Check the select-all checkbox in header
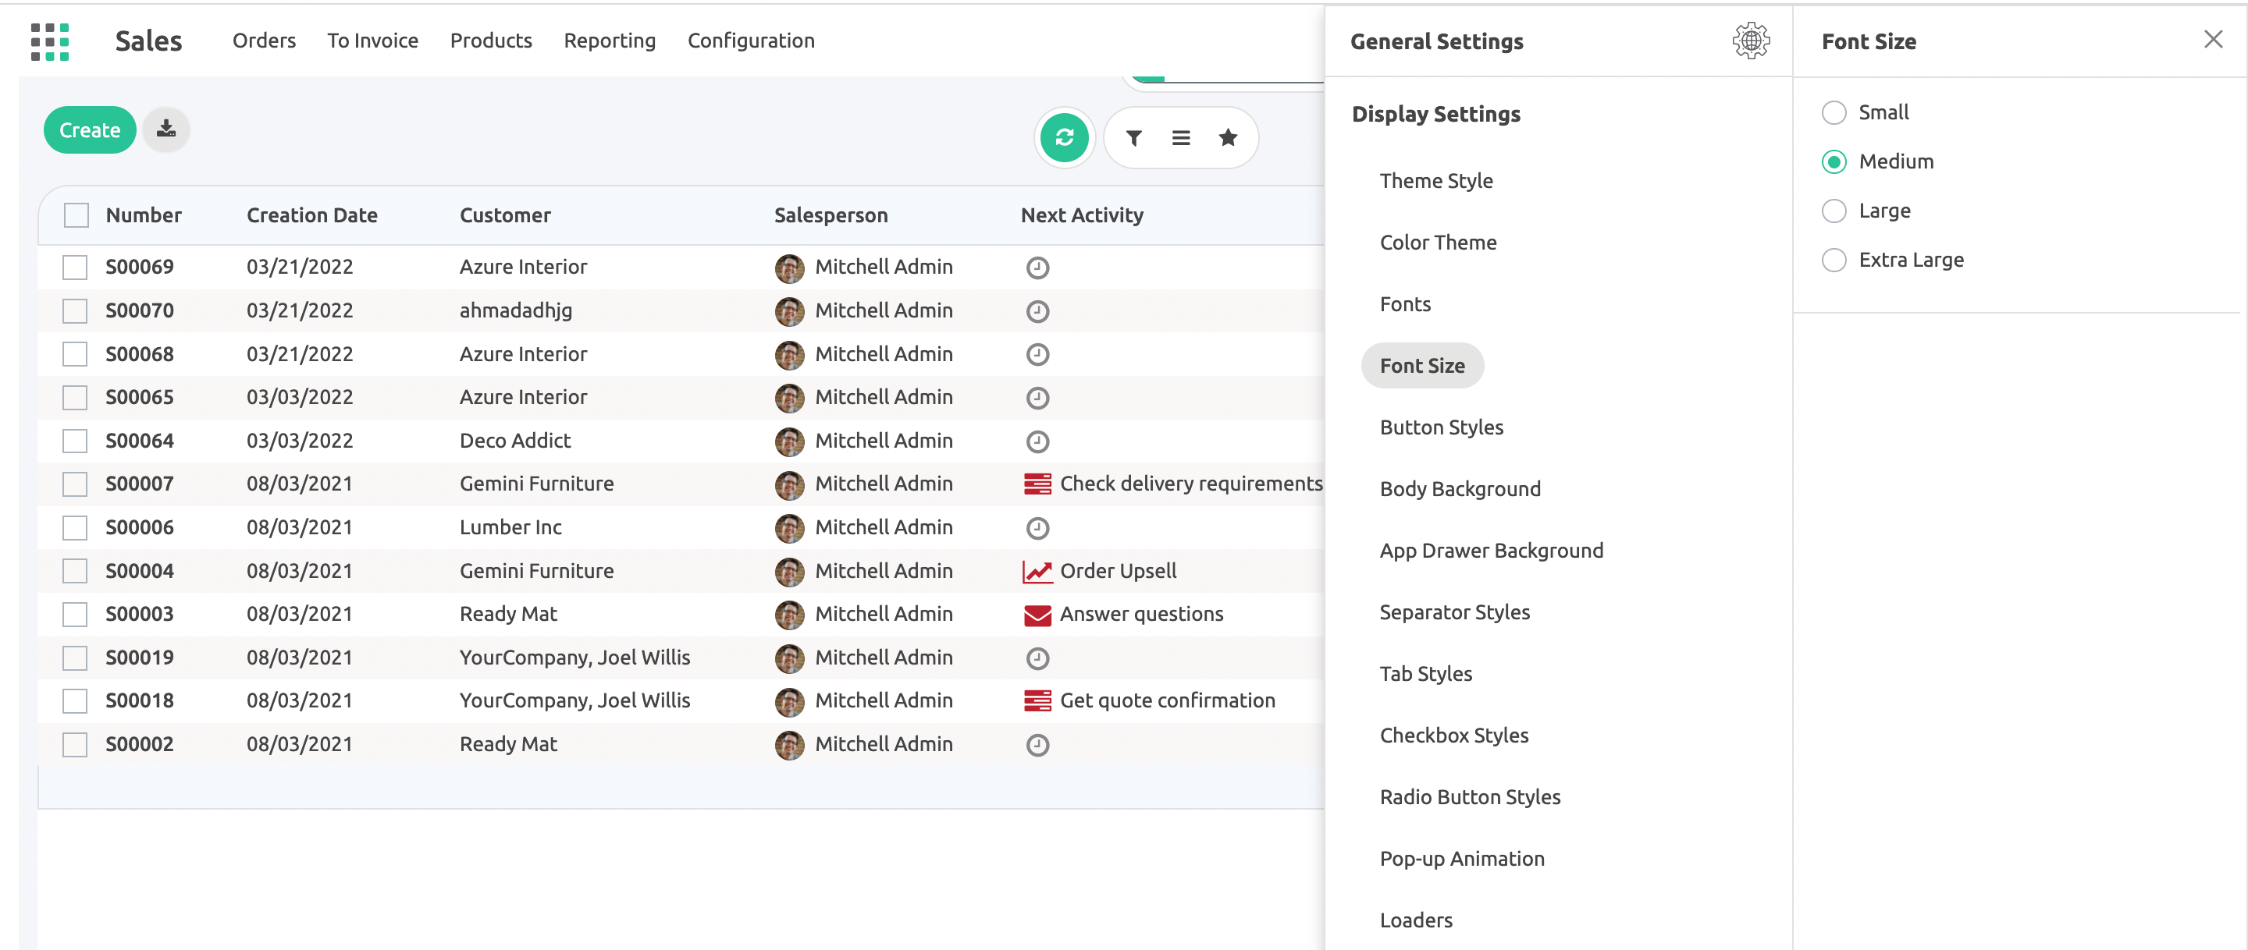 tap(76, 215)
